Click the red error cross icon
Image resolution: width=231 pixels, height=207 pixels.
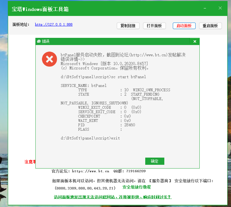click(x=49, y=59)
